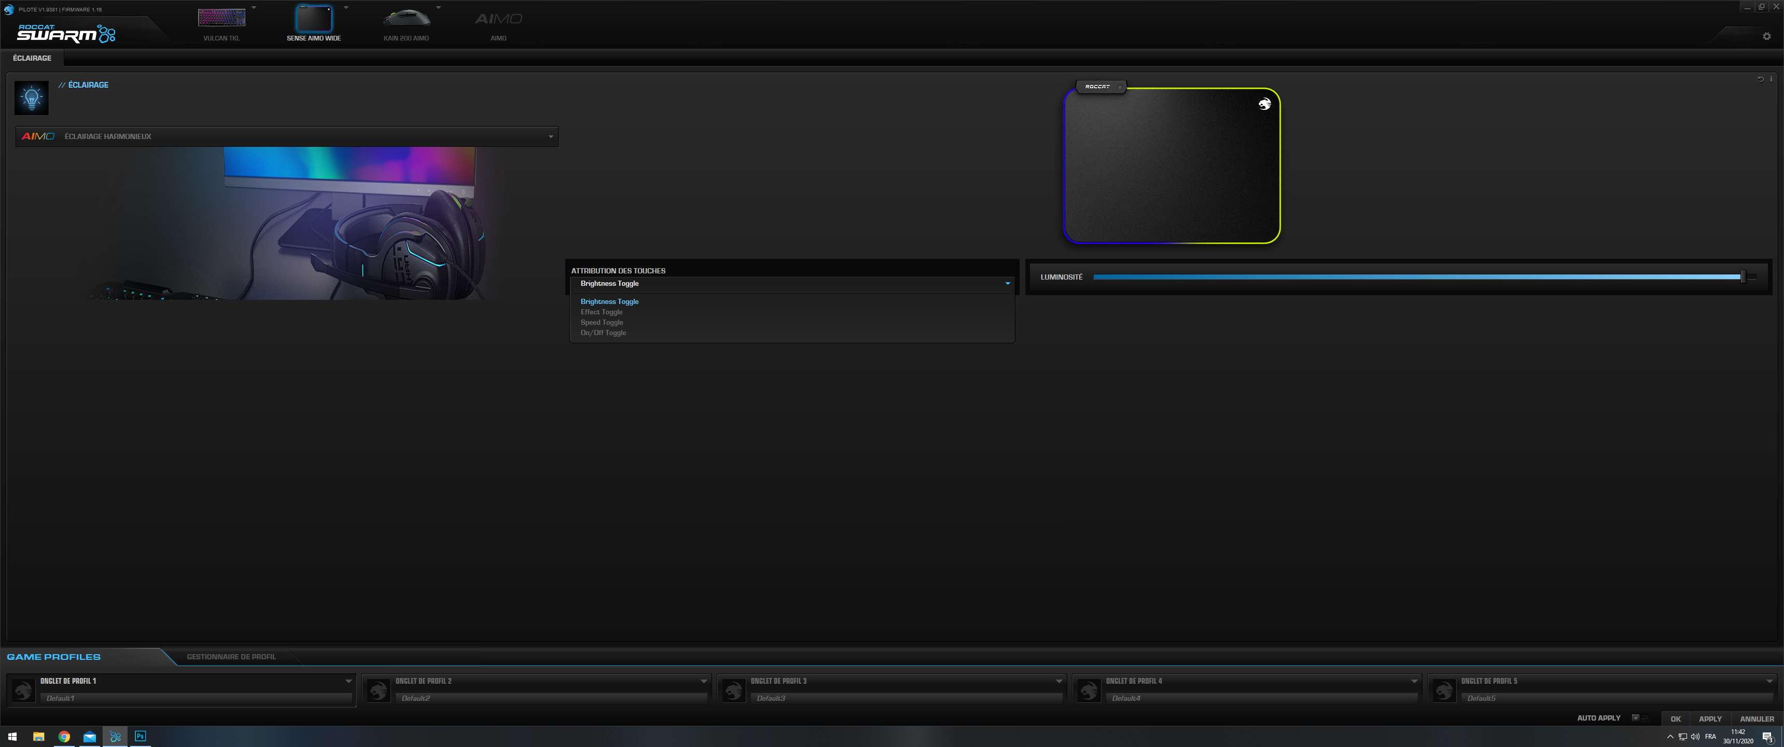This screenshot has height=747, width=1784.
Task: Open the Onglet de Profil 4 dropdown
Action: coord(1415,681)
